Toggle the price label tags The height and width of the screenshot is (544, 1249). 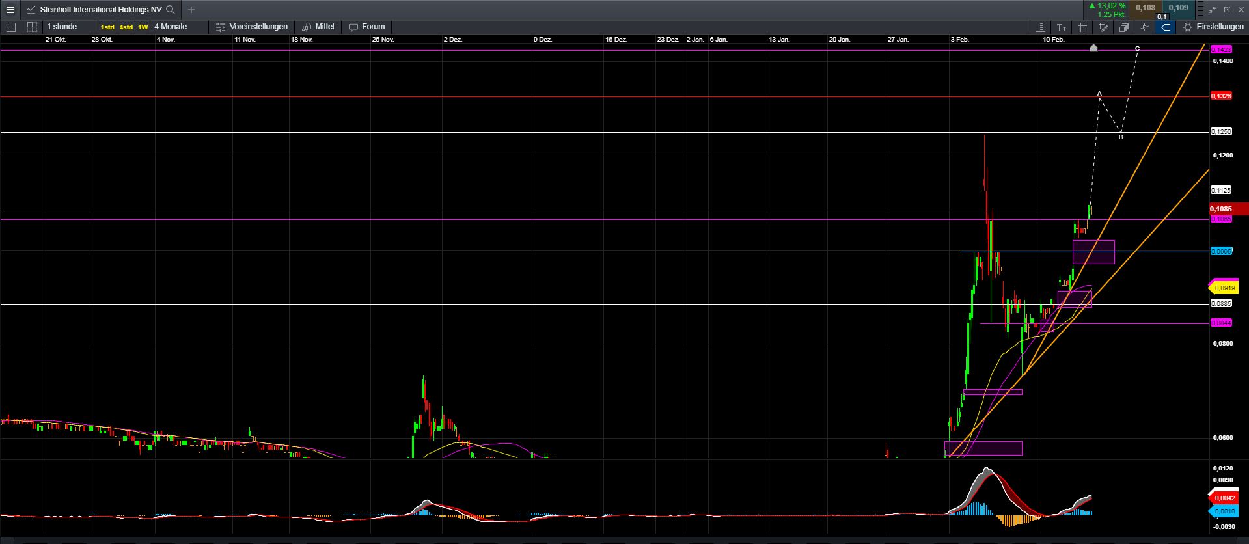(1166, 27)
